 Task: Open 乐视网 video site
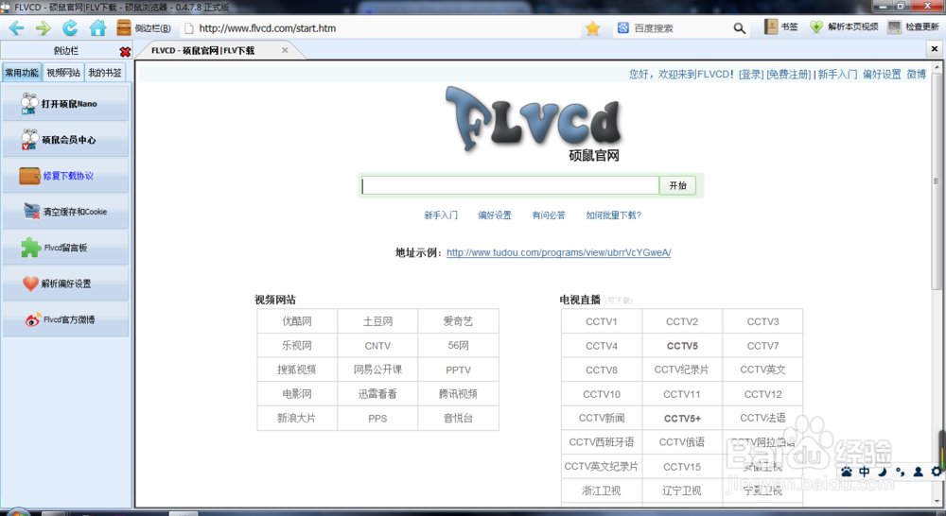297,345
